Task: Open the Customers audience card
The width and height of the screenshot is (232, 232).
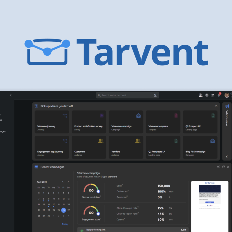Action: (89, 147)
